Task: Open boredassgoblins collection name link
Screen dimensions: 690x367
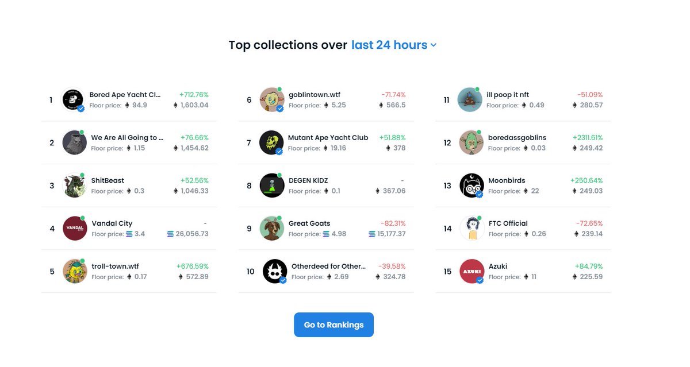Action: [517, 138]
